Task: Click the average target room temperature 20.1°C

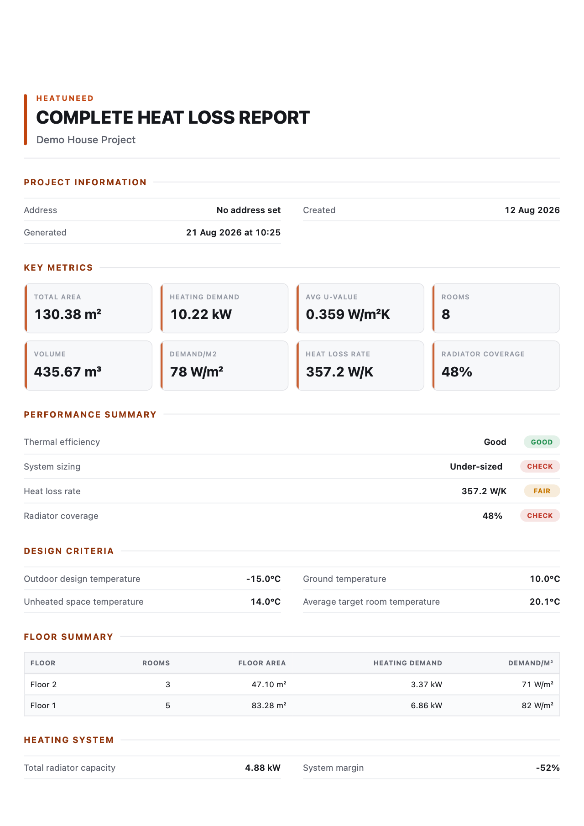Action: point(545,601)
